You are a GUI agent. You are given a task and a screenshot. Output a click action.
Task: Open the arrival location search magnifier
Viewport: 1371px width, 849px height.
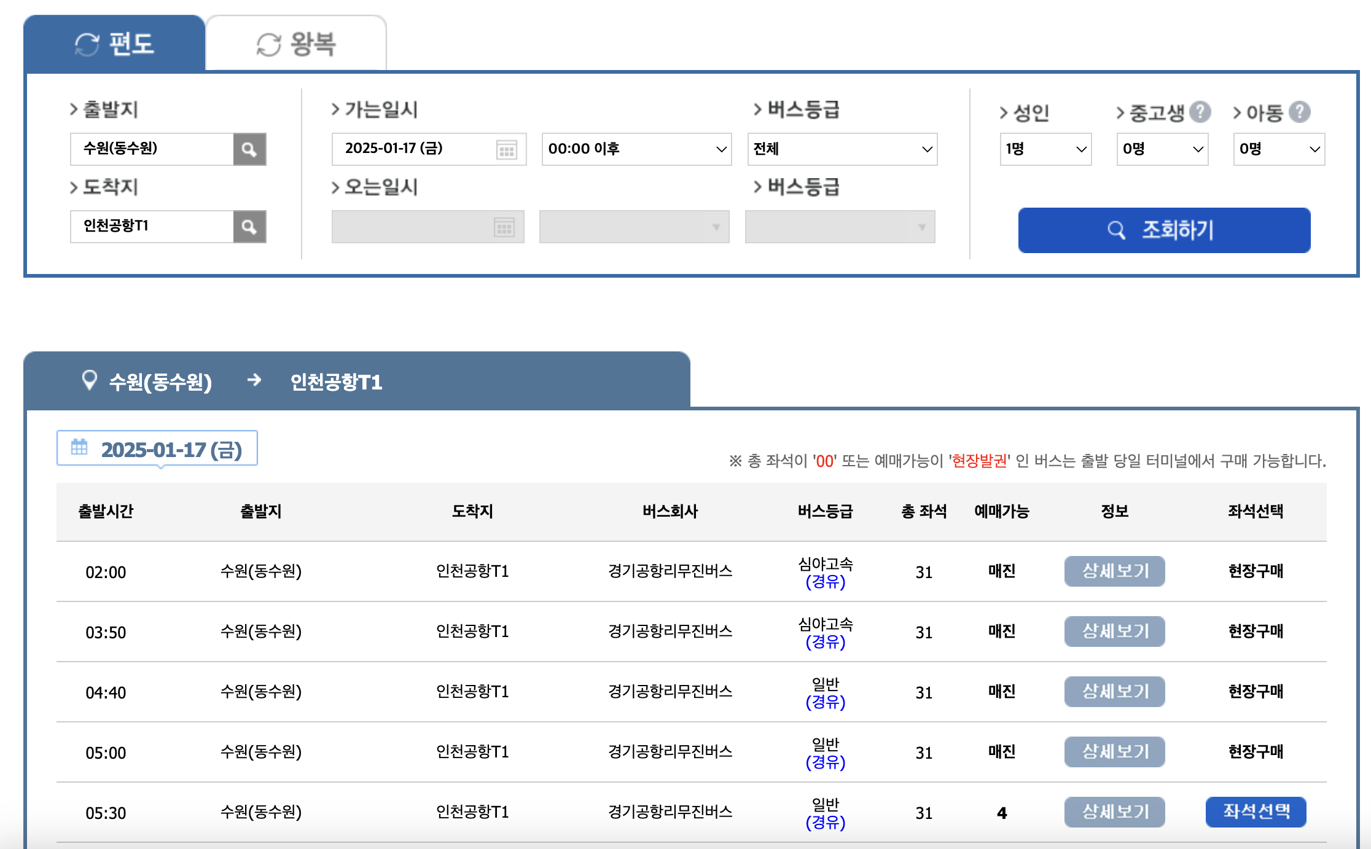pos(250,227)
